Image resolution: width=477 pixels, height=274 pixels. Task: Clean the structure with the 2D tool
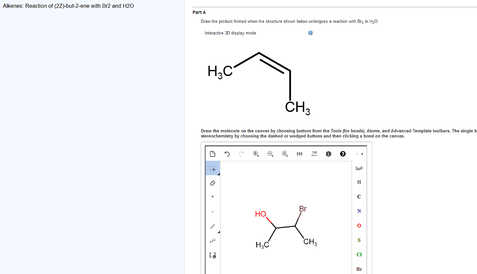[313, 153]
